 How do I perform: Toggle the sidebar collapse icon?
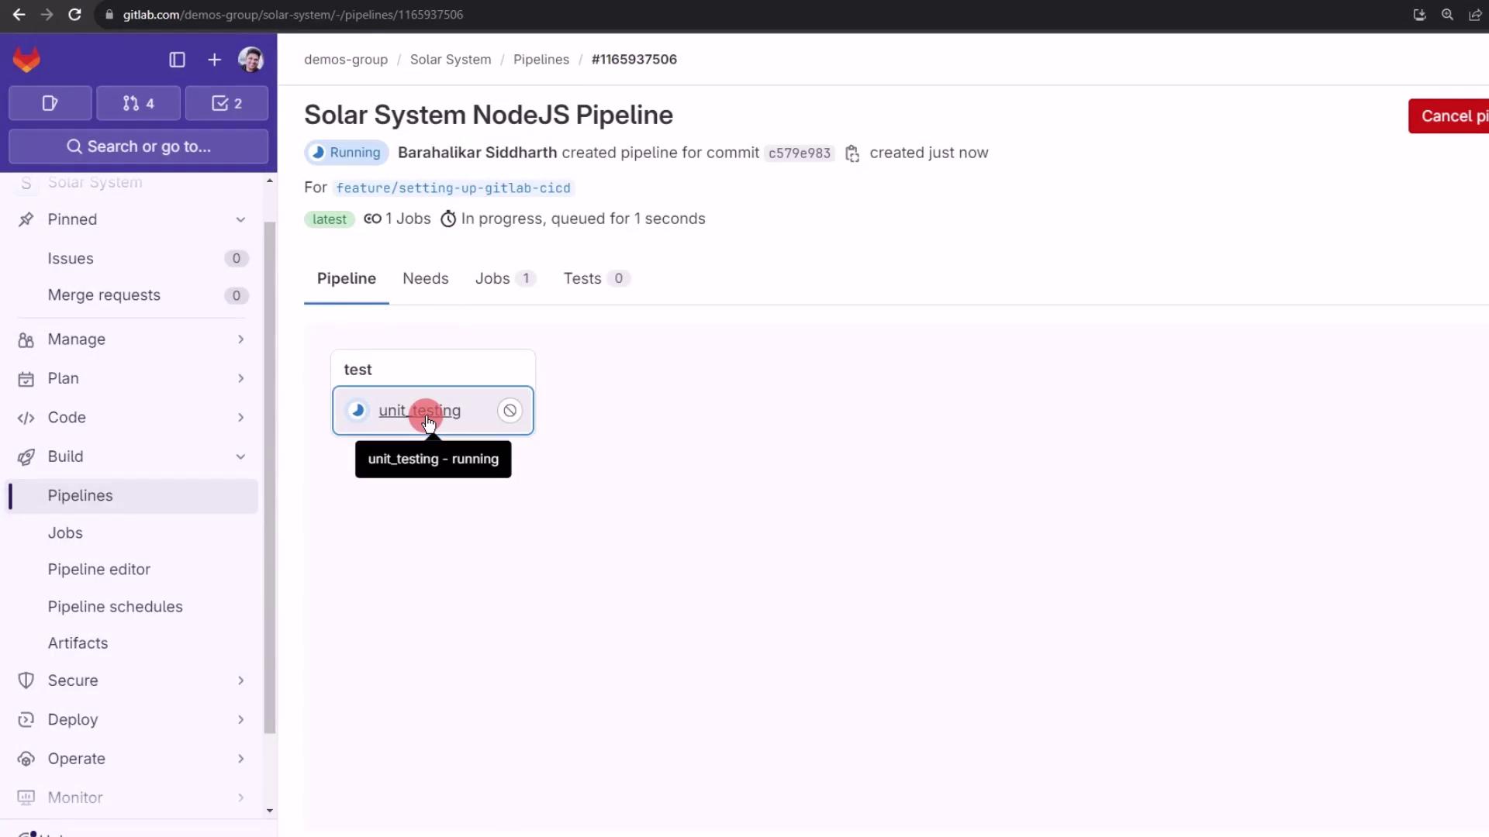pos(177,60)
